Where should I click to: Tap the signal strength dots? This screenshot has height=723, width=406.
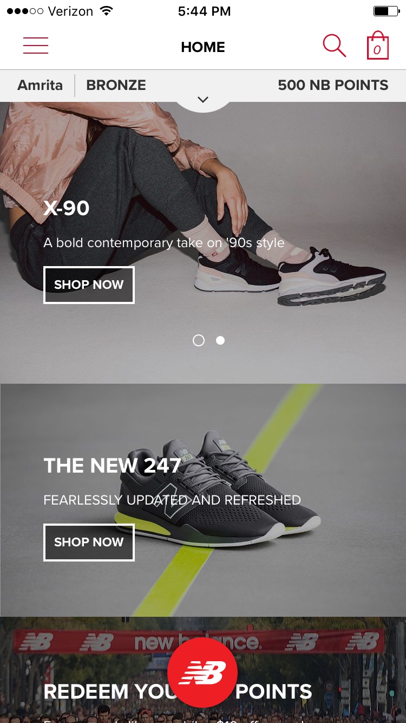[25, 11]
